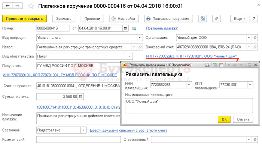Confirm popup with OK button
Image resolution: width=262 pixels, height=144 pixels.
(x=224, y=119)
